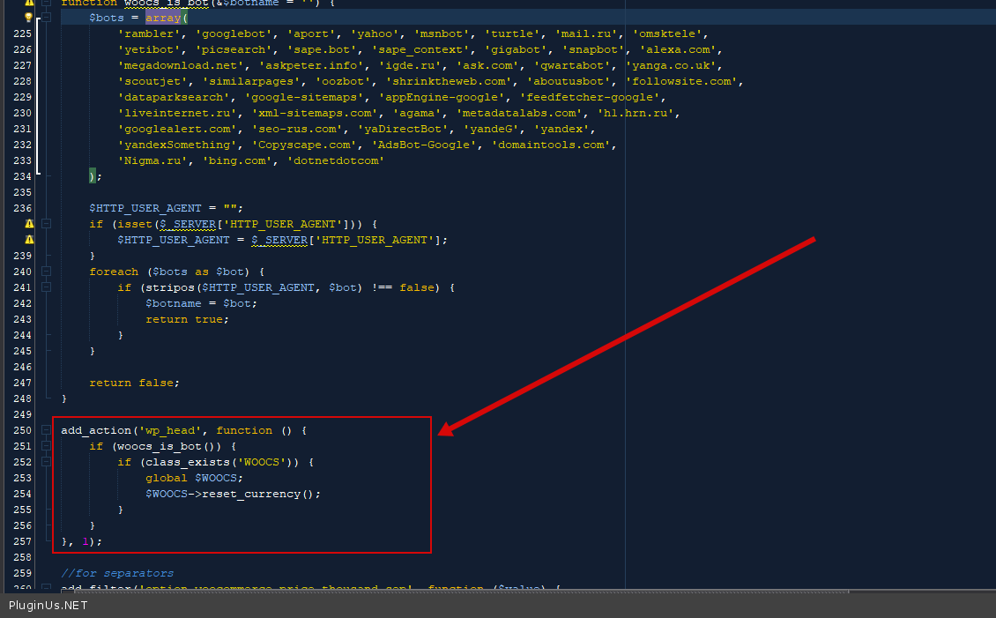The width and height of the screenshot is (996, 618).
Task: Click warning icon on the isset($_SERVER) line
Action: [29, 224]
